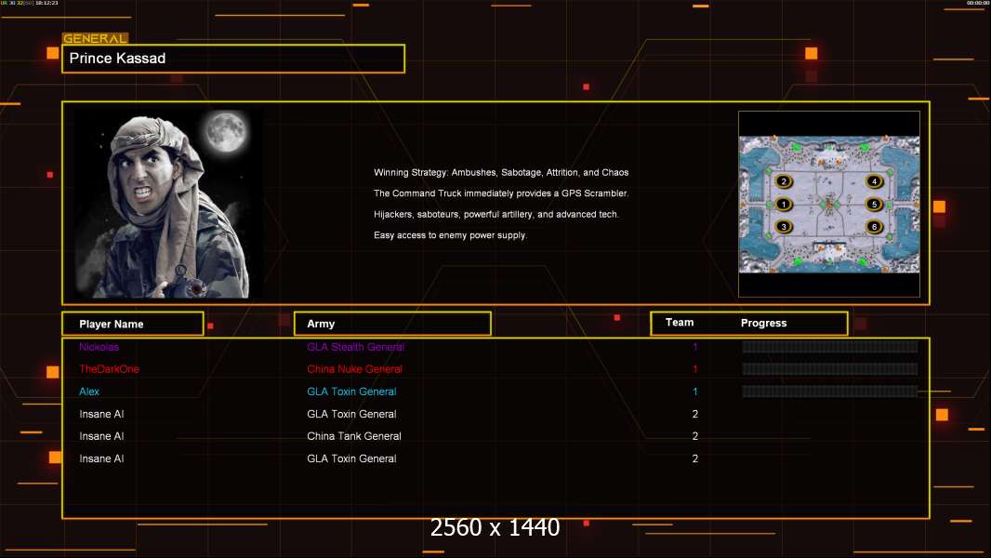This screenshot has width=991, height=558.
Task: Click China Tank General army entry
Action: [x=354, y=436]
